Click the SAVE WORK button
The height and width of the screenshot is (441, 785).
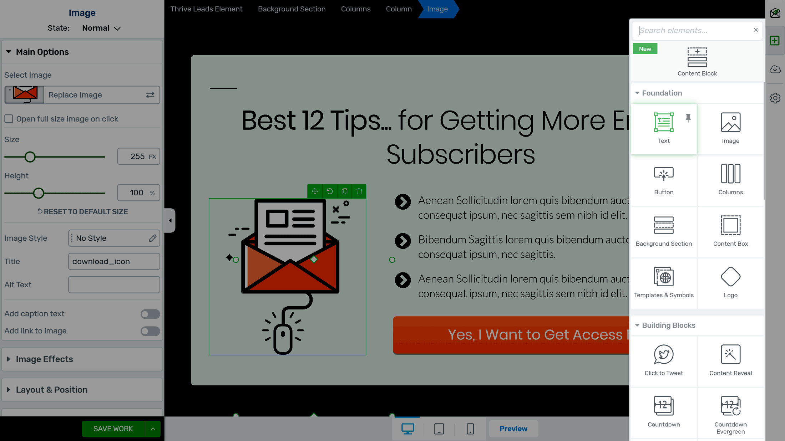(113, 429)
